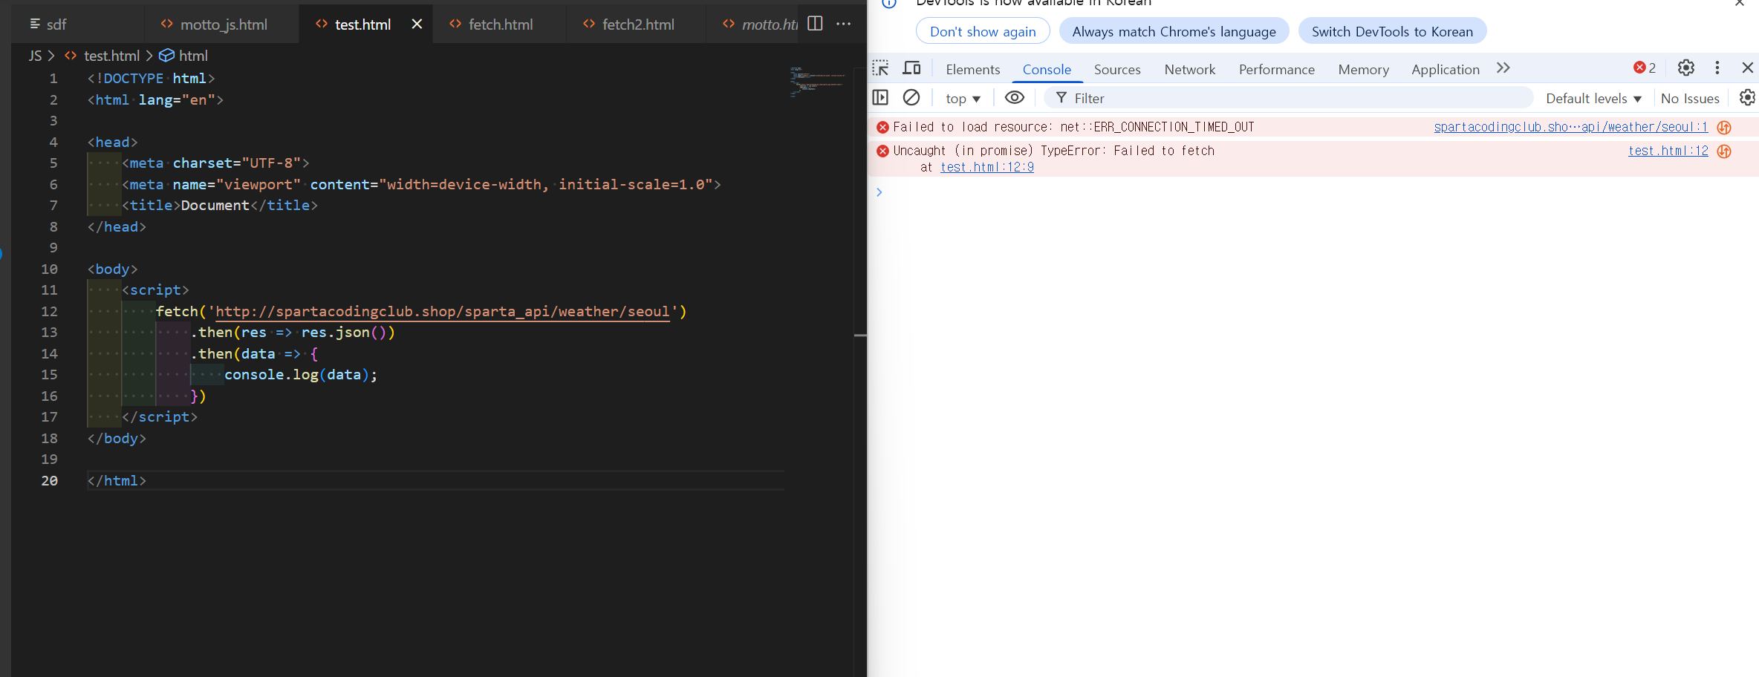1759x677 pixels.
Task: Click the title tag on line 7
Action: pyautogui.click(x=220, y=206)
